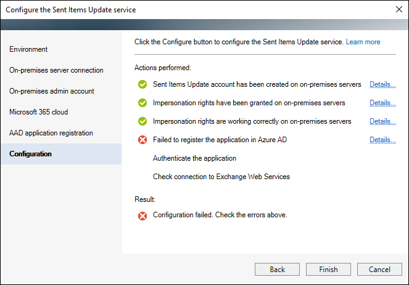The image size is (409, 285).
Task: Open Details for impersonation rights granted
Action: point(382,103)
